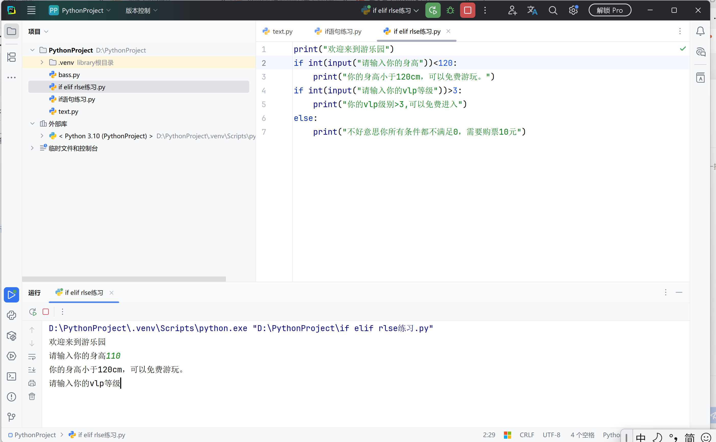The image size is (716, 442).
Task: Open Search Everywhere magnifier icon
Action: tap(553, 10)
